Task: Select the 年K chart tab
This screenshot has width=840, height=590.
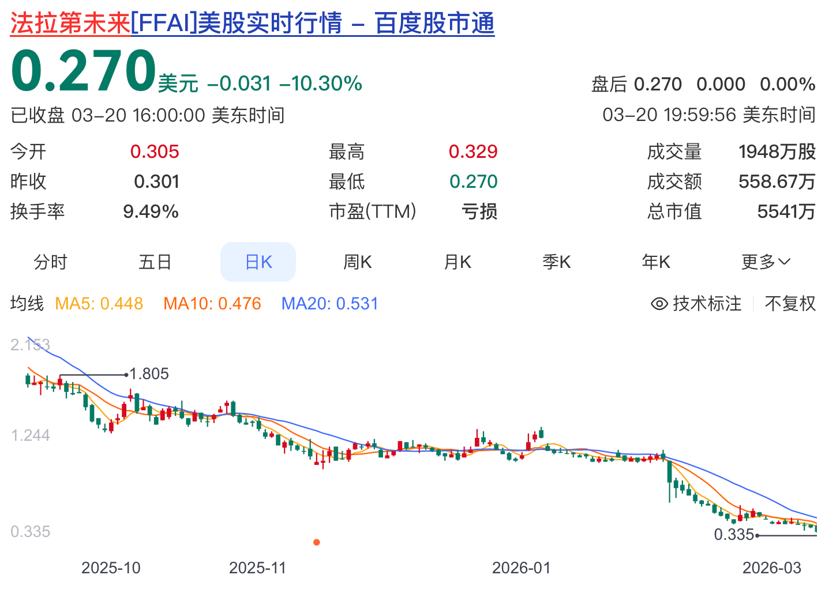Action: tap(656, 262)
